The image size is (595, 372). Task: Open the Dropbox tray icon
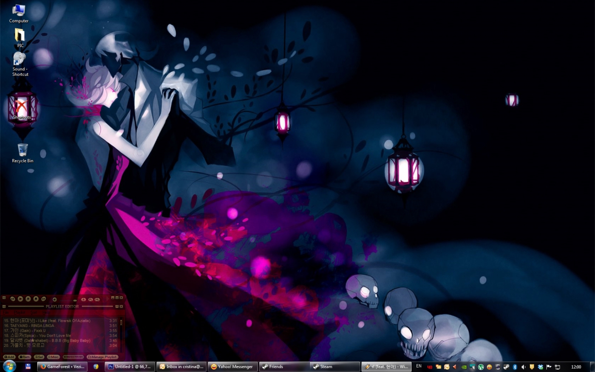tap(540, 367)
